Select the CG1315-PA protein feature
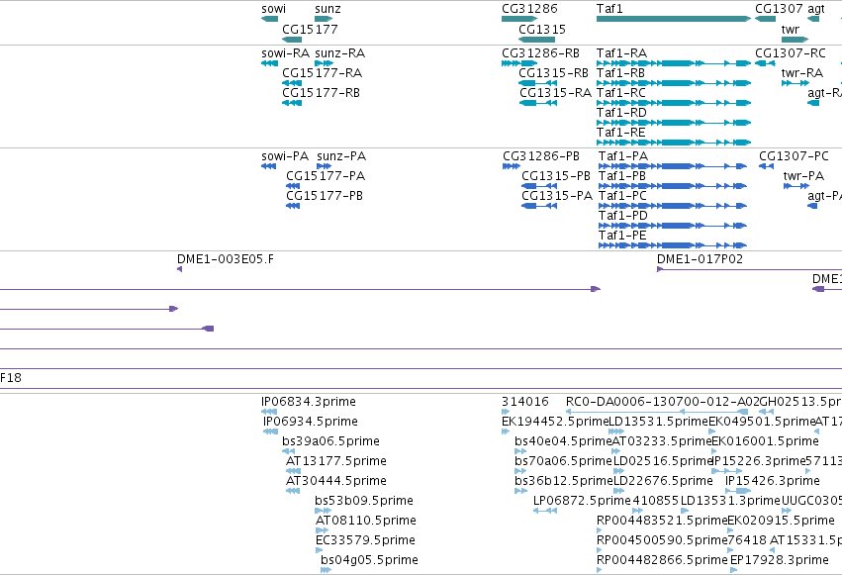The image size is (842, 575). (x=539, y=206)
